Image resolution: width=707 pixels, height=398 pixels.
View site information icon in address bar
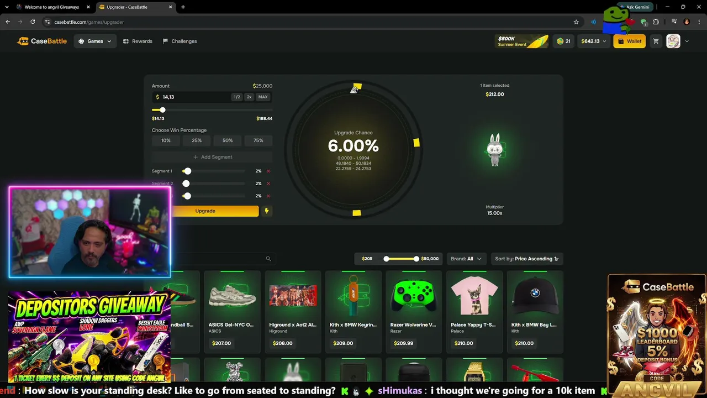48,22
